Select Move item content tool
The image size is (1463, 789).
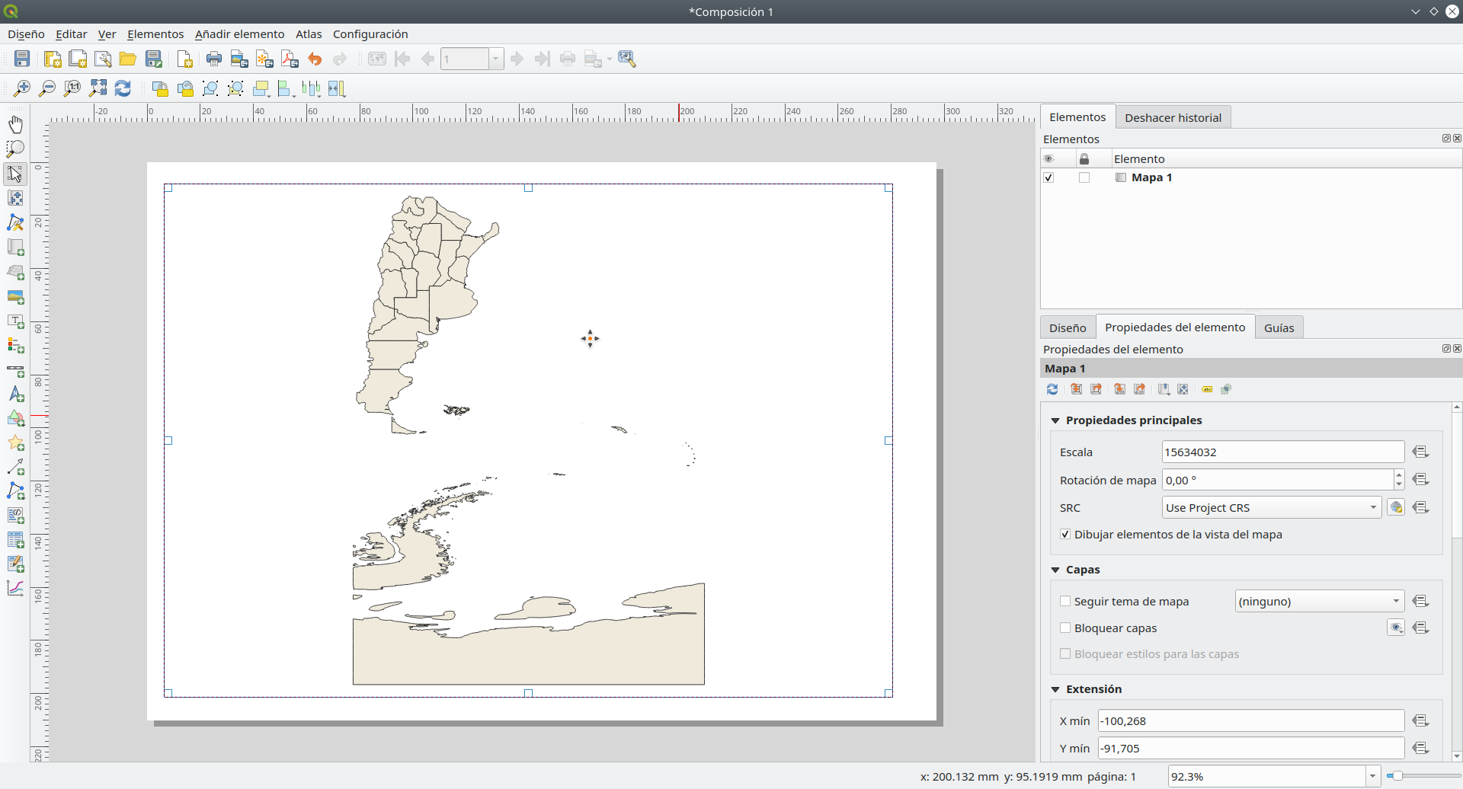pos(15,198)
